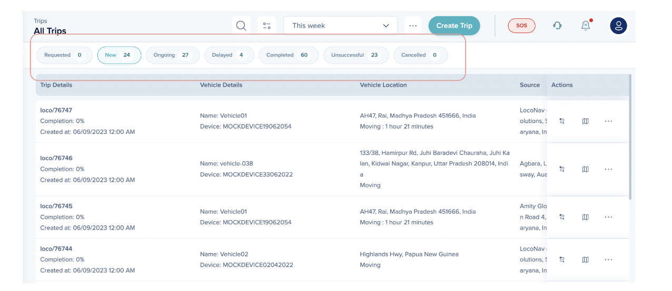The image size is (672, 291).
Task: Click the map icon for loco/76744
Action: (585, 259)
